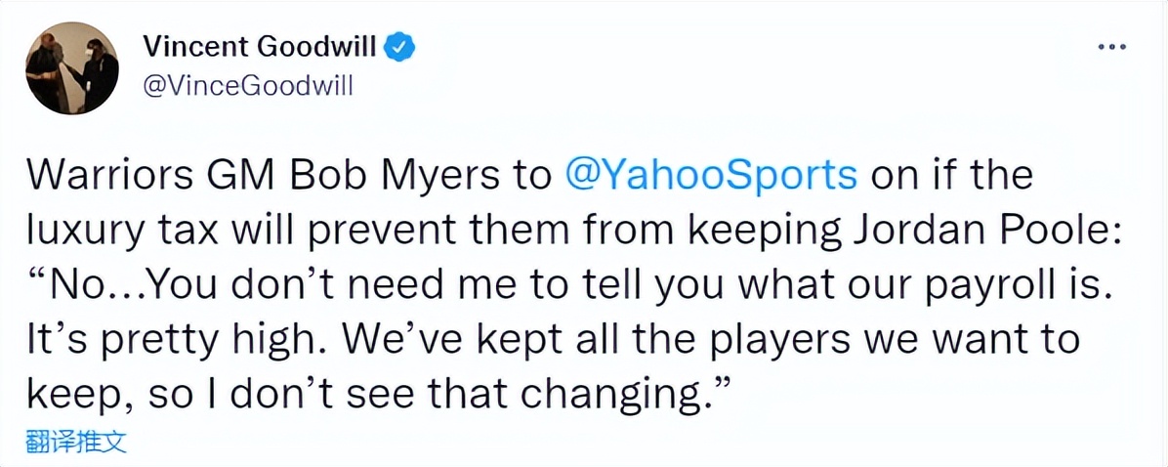Click the display name Vincent Goodwill
The height and width of the screenshot is (467, 1168).
click(x=262, y=45)
